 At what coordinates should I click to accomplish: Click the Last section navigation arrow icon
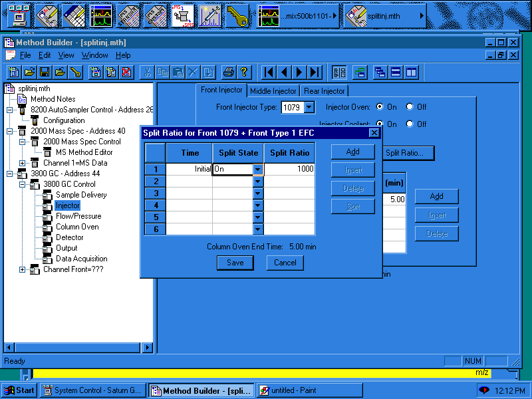(x=315, y=72)
